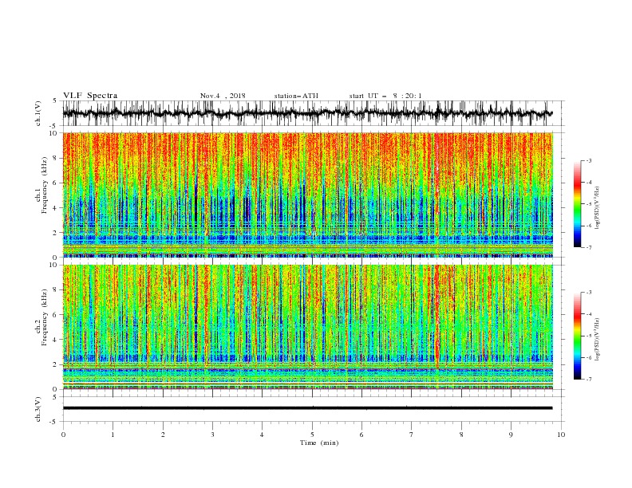Click the "0" frequency tick of ch.2

pyautogui.click(x=57, y=389)
